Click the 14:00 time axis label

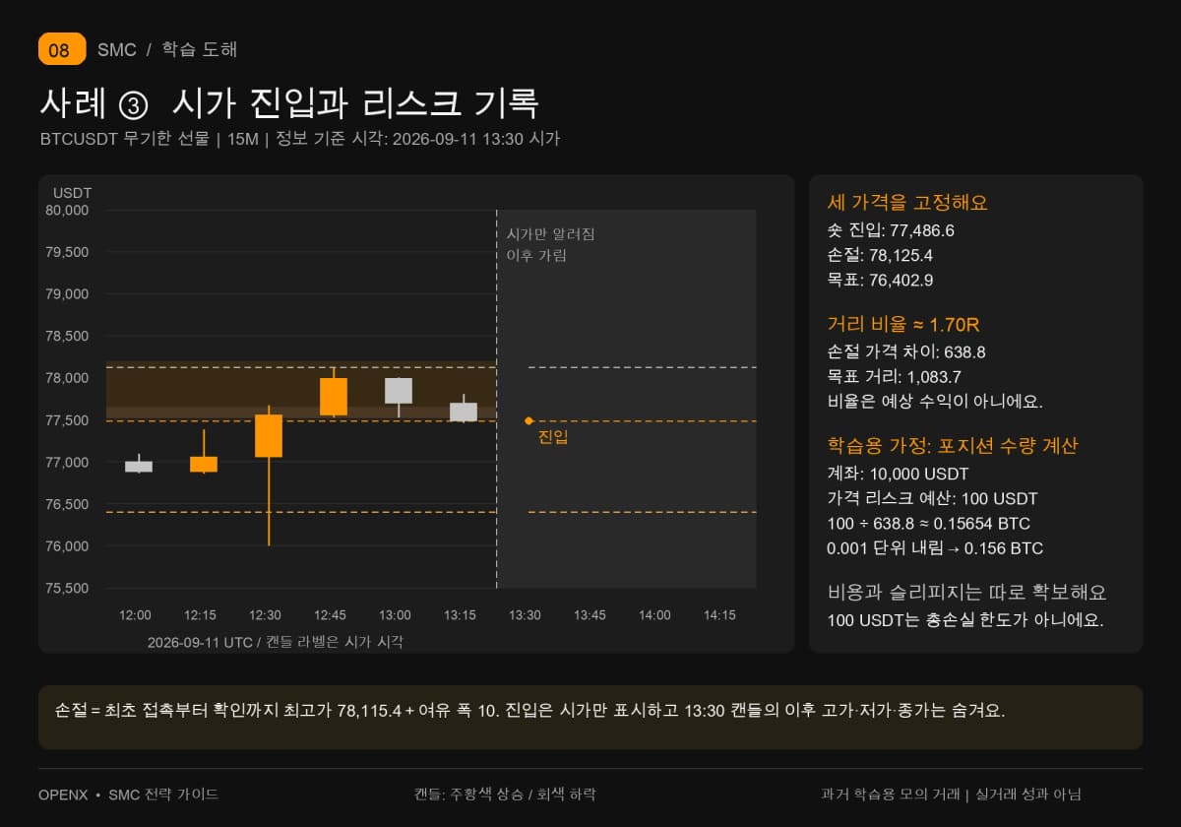tap(654, 615)
